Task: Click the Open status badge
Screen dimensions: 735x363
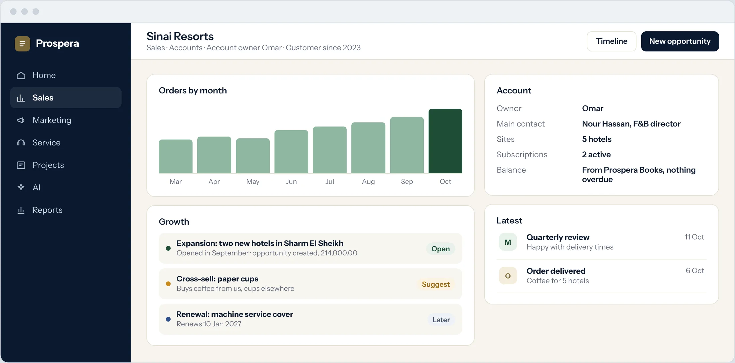Action: (x=440, y=249)
